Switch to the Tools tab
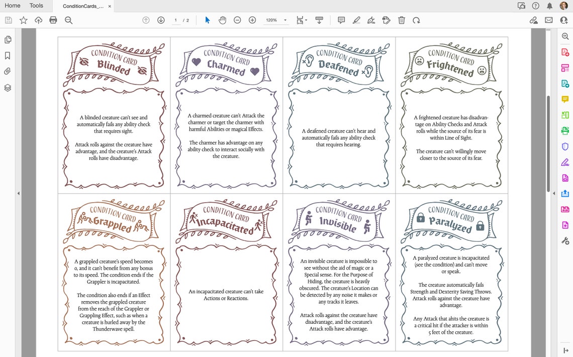The width and height of the screenshot is (573, 357). point(36,6)
